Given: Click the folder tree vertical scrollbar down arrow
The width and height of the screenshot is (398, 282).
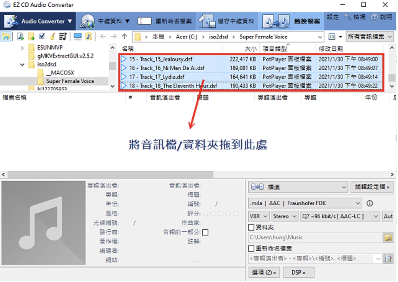Looking at the screenshot, I should point(112,86).
